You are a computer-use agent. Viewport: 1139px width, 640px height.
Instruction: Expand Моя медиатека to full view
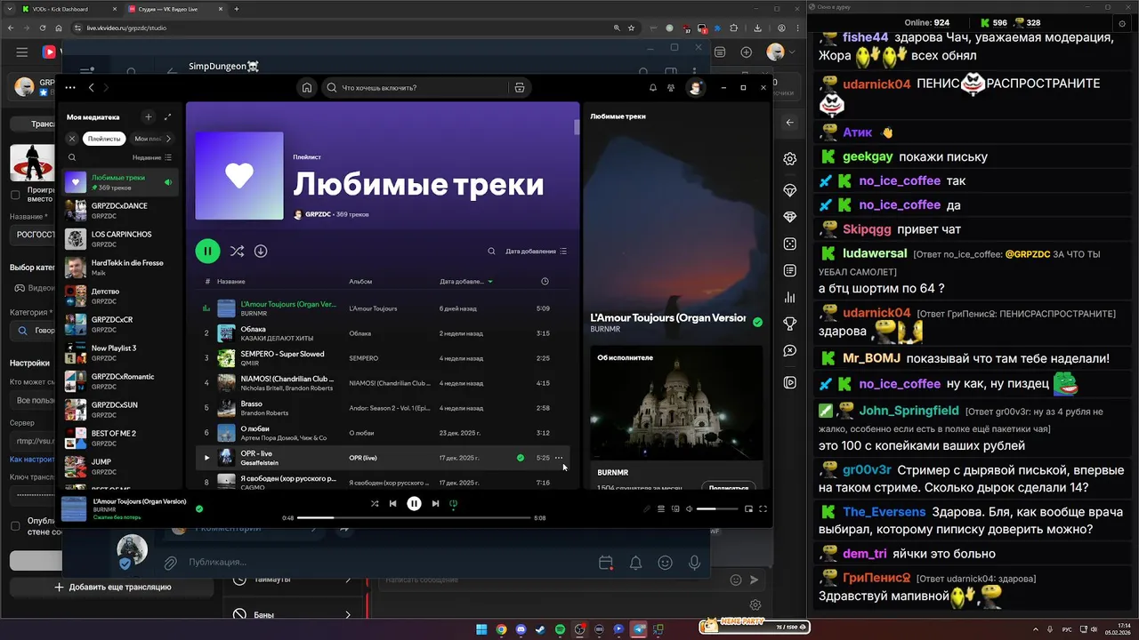[x=168, y=116]
